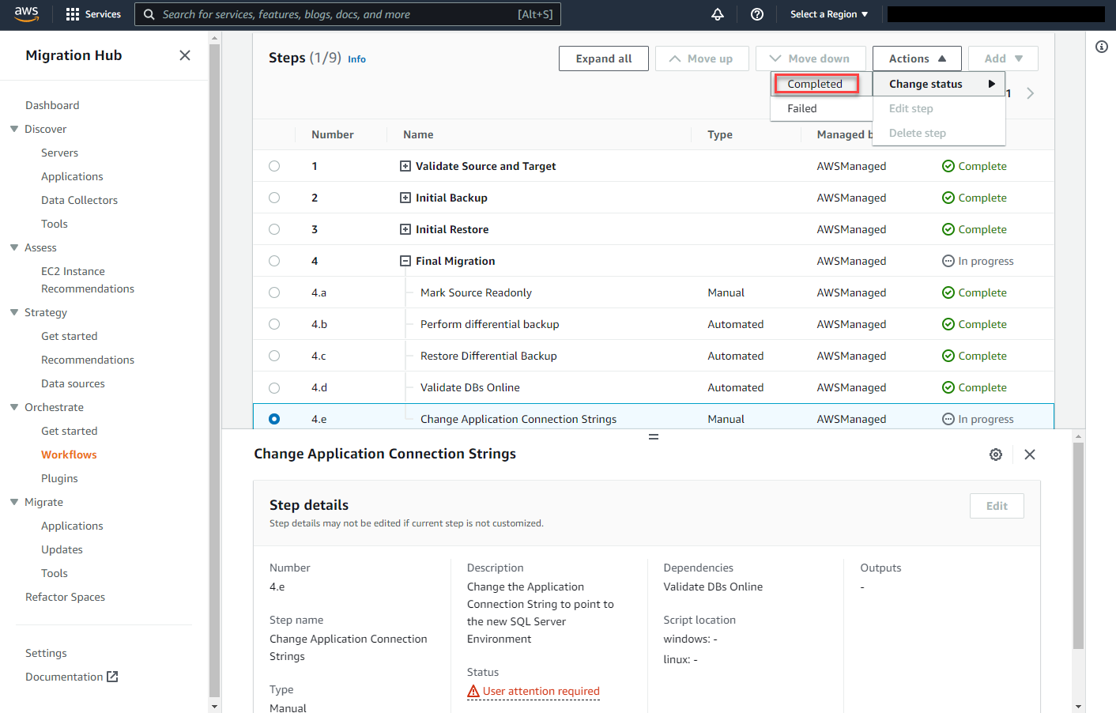1116x713 pixels.
Task: Open Servers under Discover
Action: 59,153
